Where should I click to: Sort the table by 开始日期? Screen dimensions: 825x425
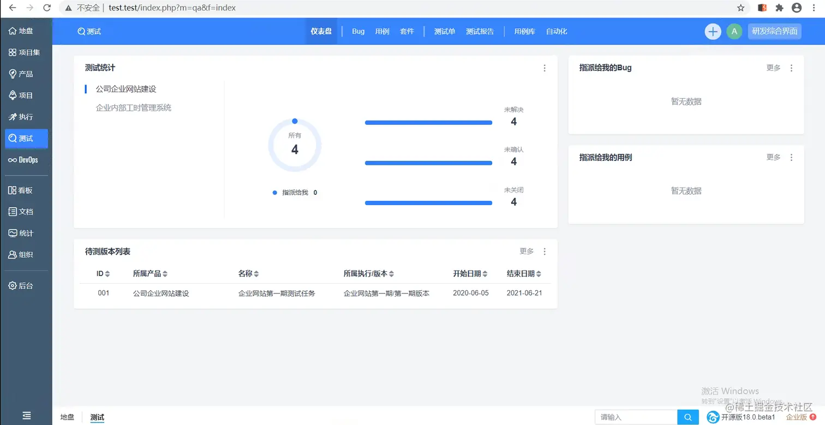[470, 274]
